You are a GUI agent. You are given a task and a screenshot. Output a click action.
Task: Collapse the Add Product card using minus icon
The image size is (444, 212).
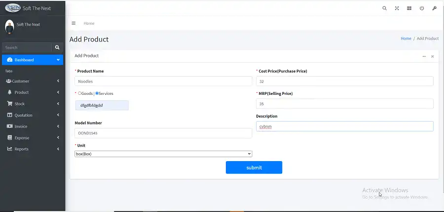click(x=424, y=56)
